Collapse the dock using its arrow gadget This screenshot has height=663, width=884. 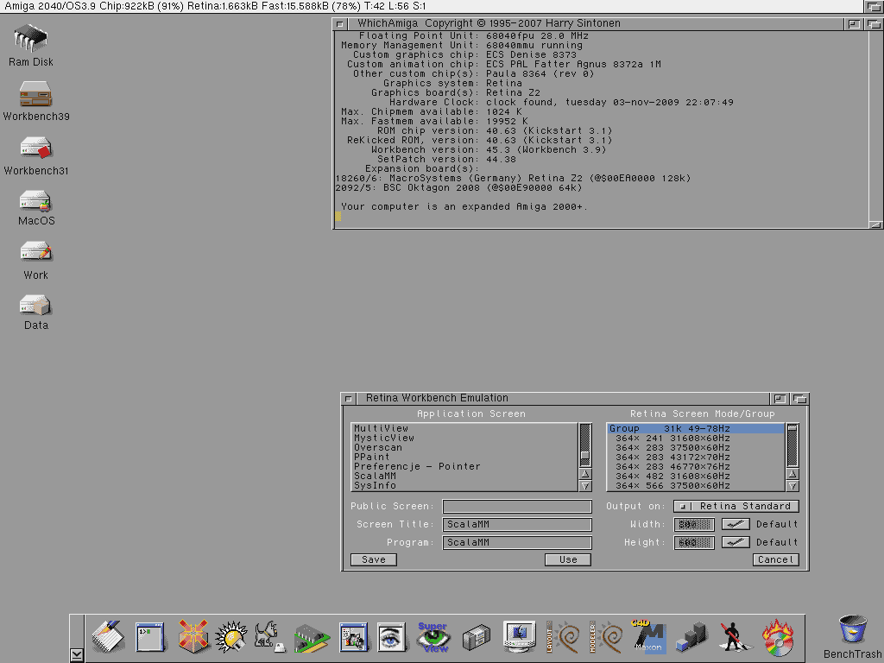[77, 654]
